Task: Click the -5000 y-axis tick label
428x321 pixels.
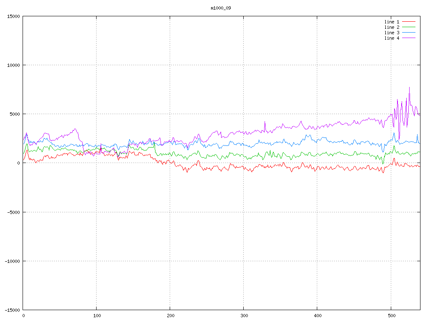Action: point(13,212)
